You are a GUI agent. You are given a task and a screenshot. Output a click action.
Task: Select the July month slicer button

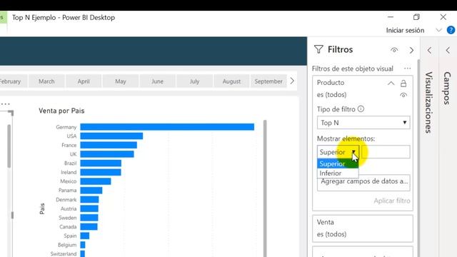194,81
